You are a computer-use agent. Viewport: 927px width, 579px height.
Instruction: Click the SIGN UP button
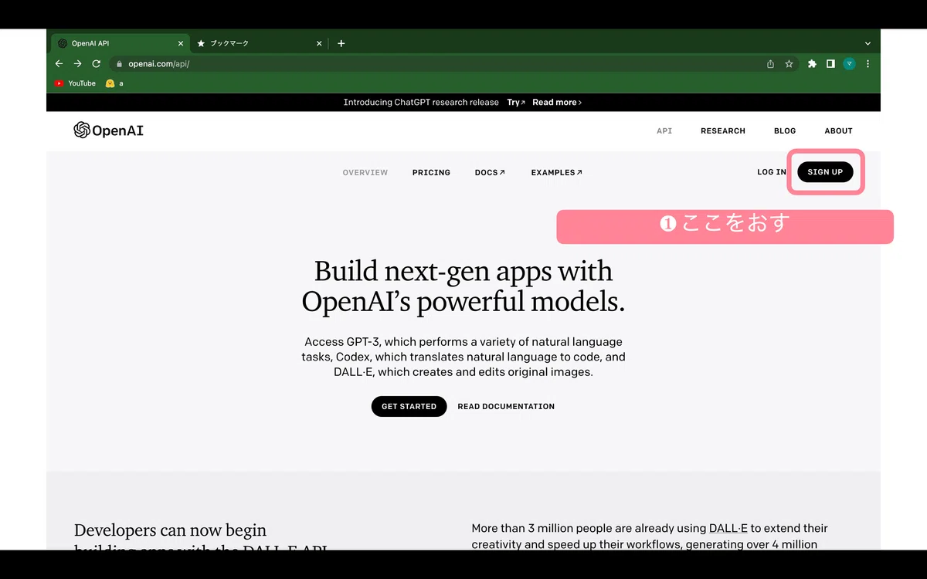tap(825, 172)
